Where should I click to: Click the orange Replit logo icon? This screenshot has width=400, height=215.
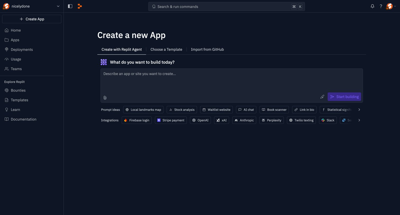coord(80,6)
